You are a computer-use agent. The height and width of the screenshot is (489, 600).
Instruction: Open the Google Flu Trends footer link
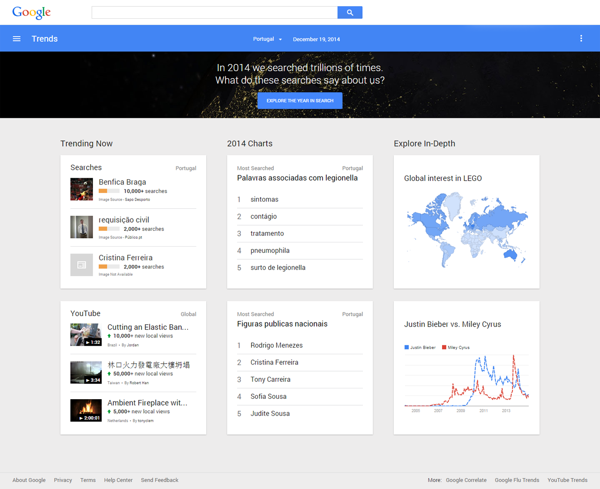click(x=517, y=480)
